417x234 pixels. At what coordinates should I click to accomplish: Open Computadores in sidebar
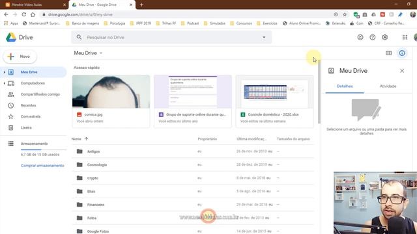coord(33,83)
